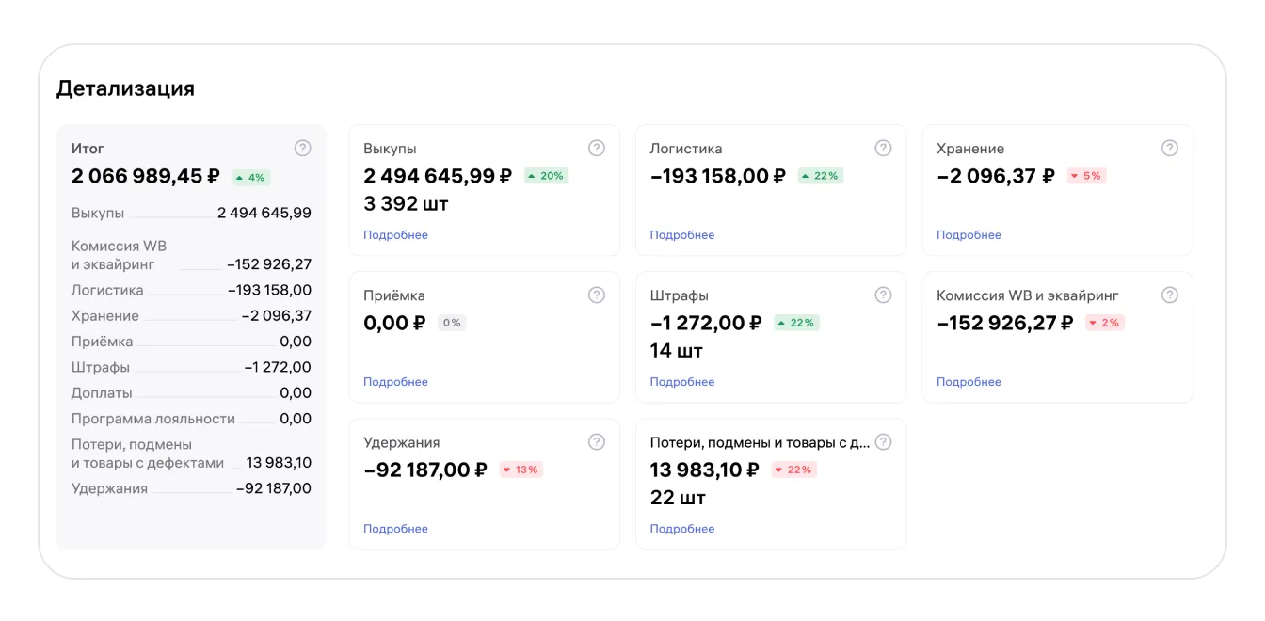This screenshot has height=621, width=1265.
Task: Open the help tooltip for Выкупы
Action: (x=597, y=148)
